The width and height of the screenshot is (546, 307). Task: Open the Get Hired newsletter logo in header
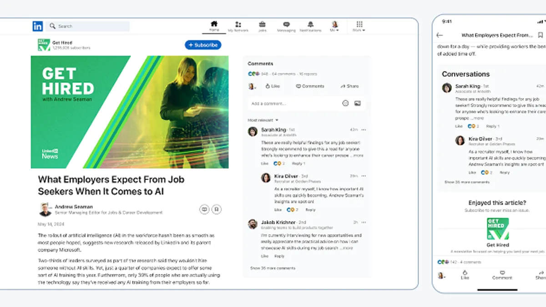pyautogui.click(x=44, y=45)
